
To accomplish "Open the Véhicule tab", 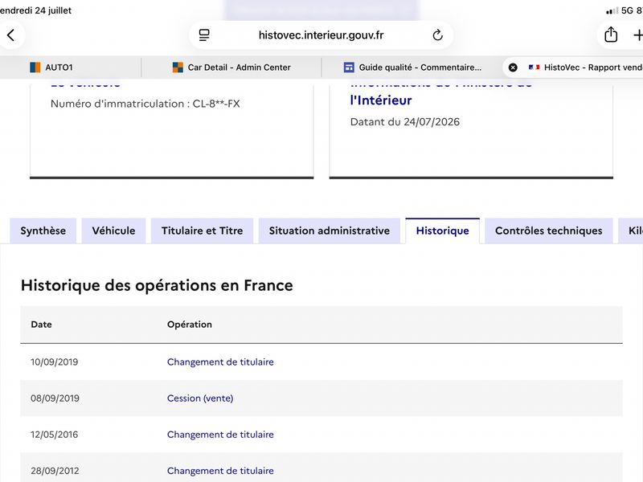I will point(113,231).
